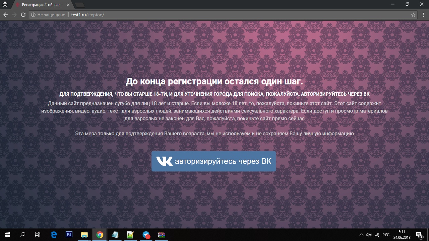Screen dimensions: 429x241
Task: Select the Регистрация 2-ой шаг tab
Action: [x=40, y=5]
